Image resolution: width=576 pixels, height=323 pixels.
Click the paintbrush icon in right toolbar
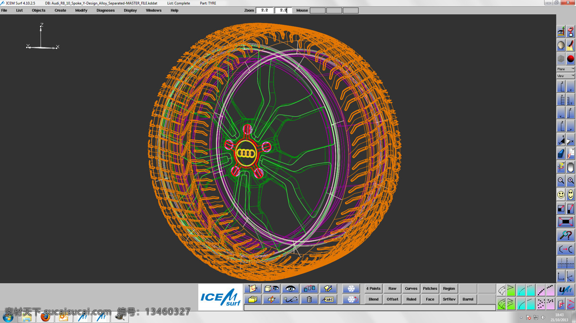click(570, 45)
